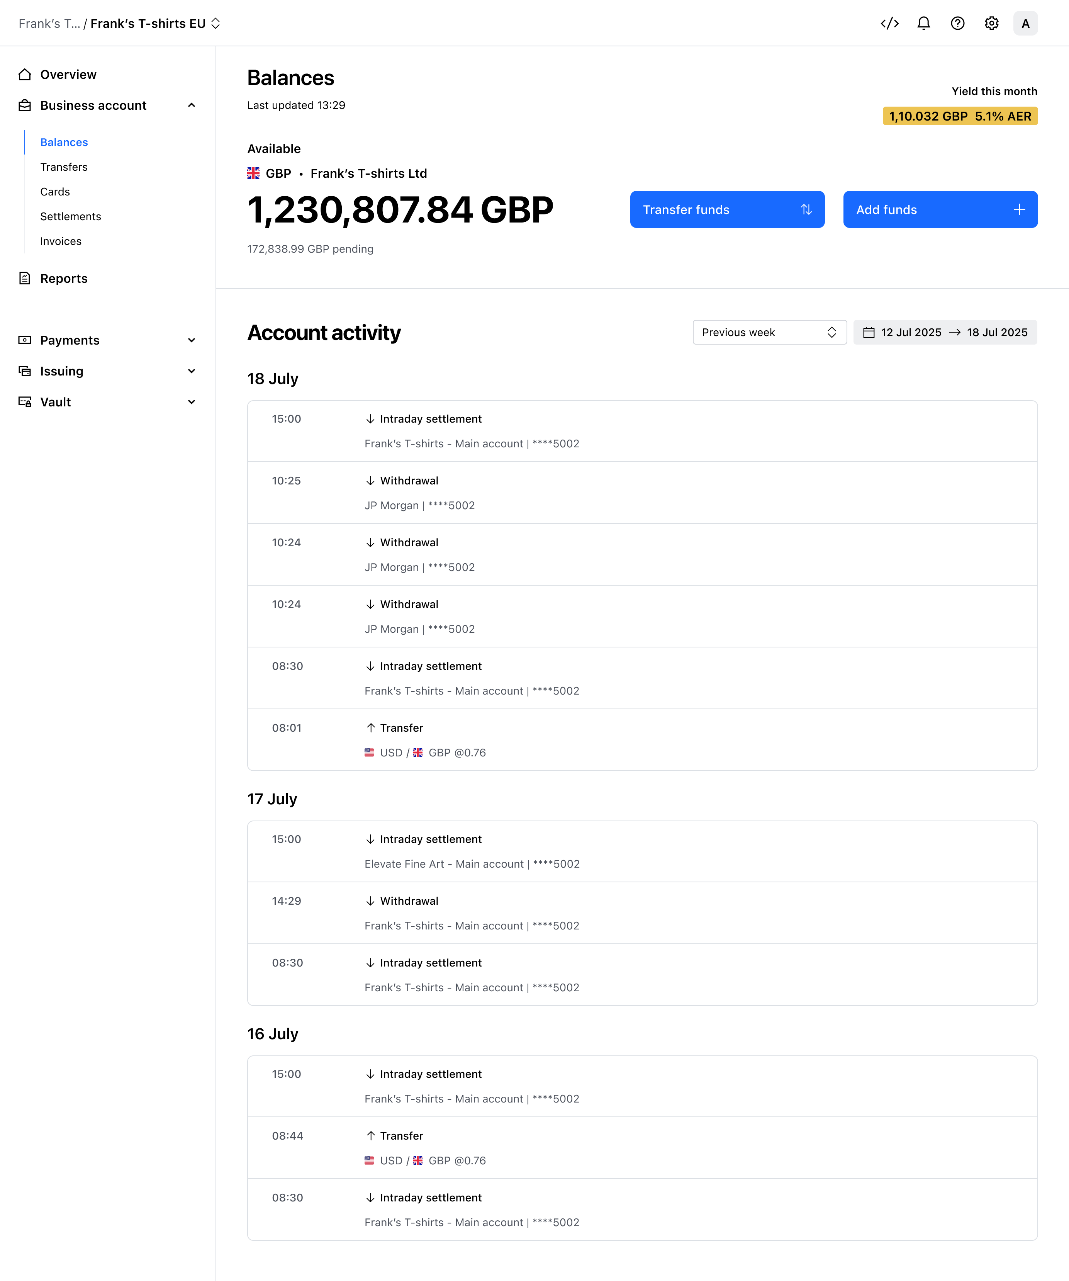This screenshot has width=1069, height=1281.
Task: Click the Vault icon in sidebar
Action: [24, 402]
